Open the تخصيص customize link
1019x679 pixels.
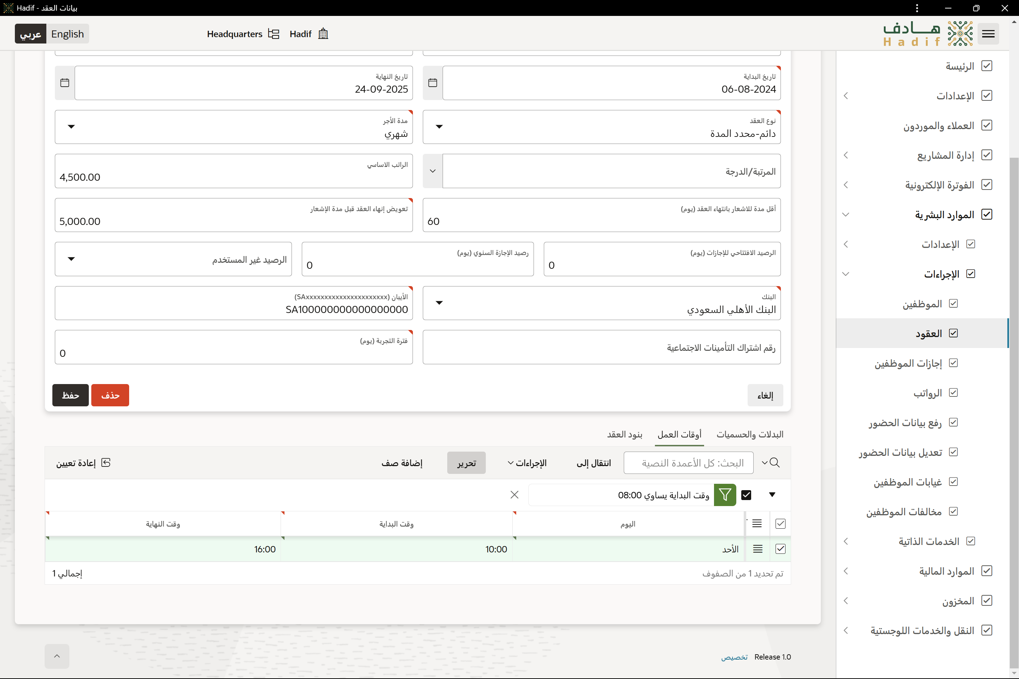[734, 657]
